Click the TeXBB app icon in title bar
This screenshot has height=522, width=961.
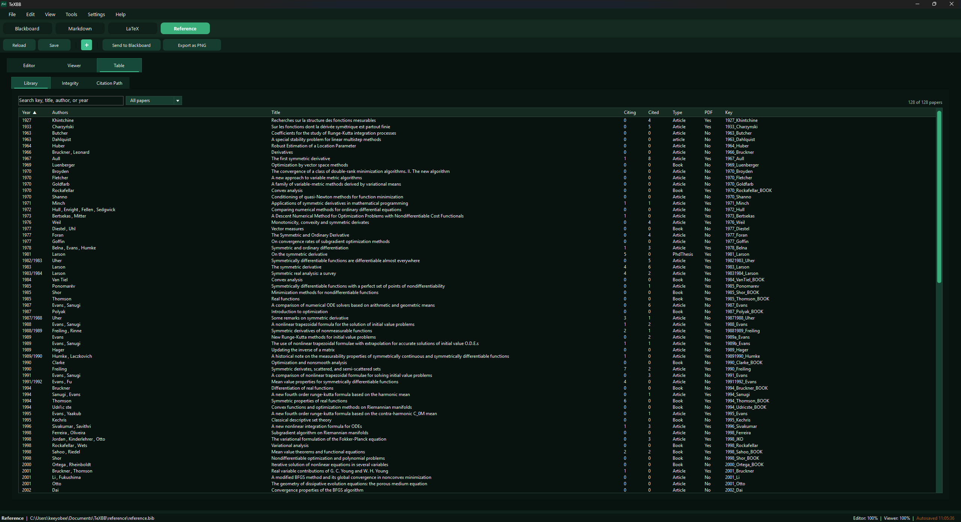click(x=4, y=4)
